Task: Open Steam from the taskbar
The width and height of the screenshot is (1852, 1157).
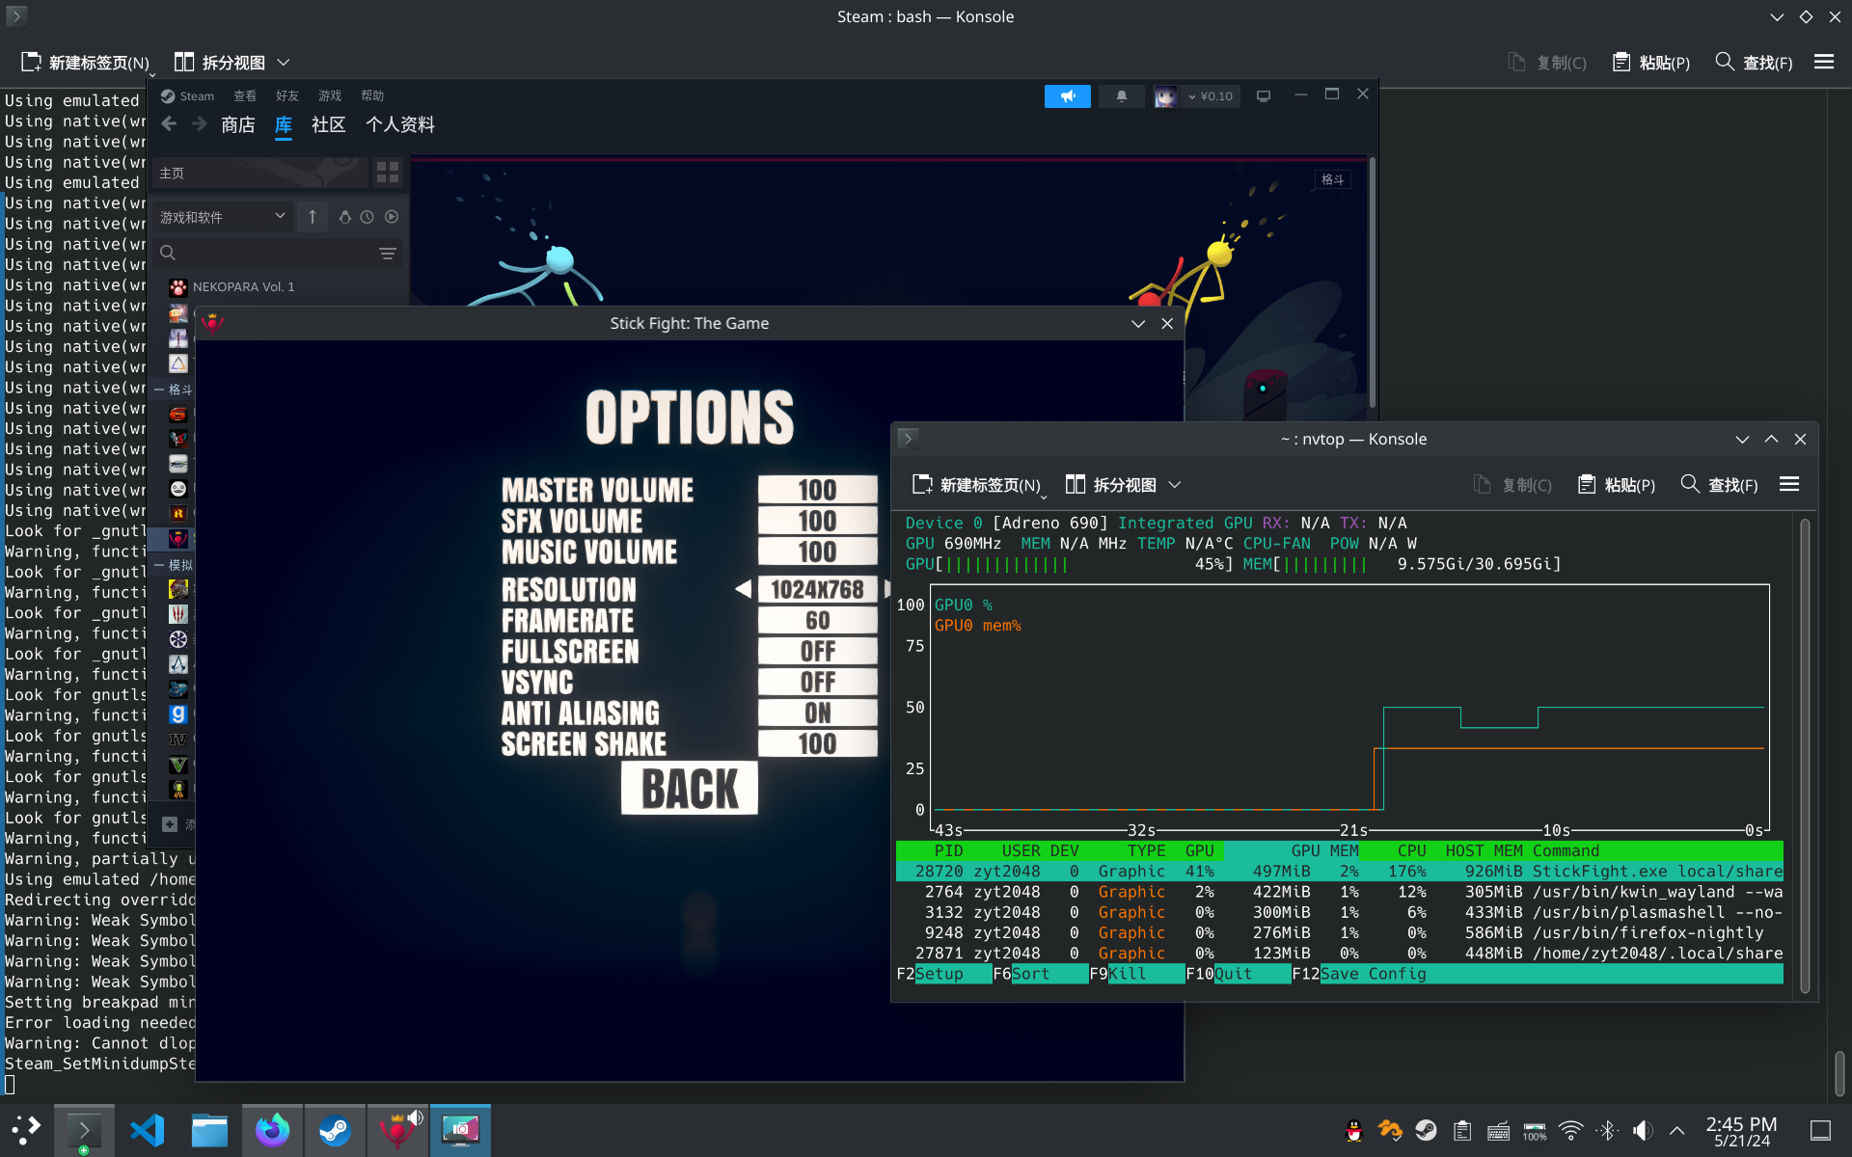Action: 335,1130
